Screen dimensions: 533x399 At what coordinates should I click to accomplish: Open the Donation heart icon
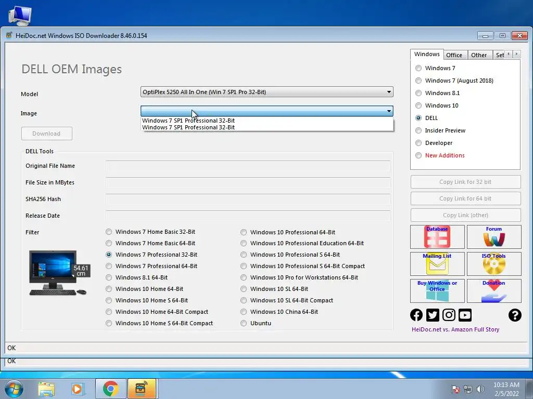point(494,291)
